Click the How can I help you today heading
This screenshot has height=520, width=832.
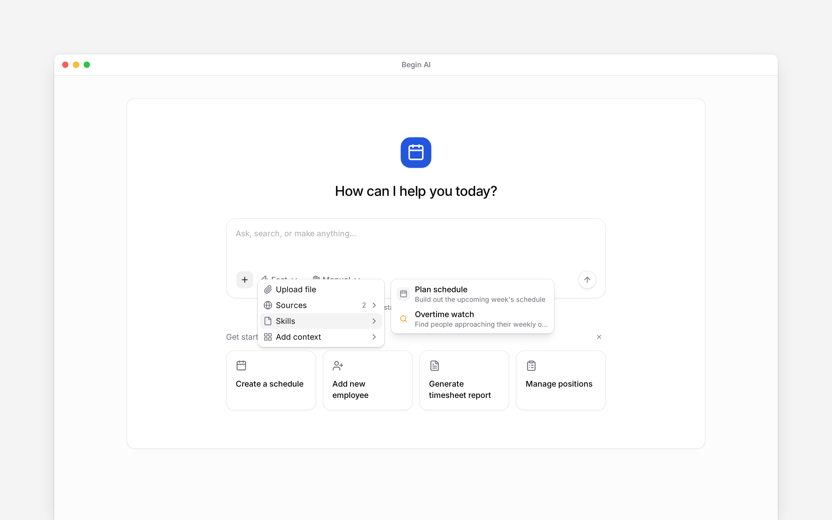pos(416,191)
